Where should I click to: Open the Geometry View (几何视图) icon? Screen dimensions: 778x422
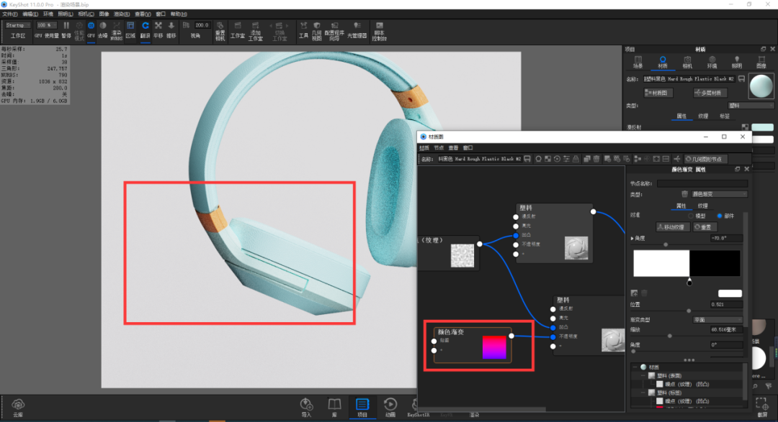pyautogui.click(x=316, y=26)
